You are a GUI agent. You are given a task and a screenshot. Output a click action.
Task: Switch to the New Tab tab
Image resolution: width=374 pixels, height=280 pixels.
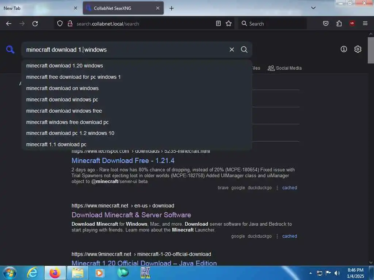(x=41, y=8)
